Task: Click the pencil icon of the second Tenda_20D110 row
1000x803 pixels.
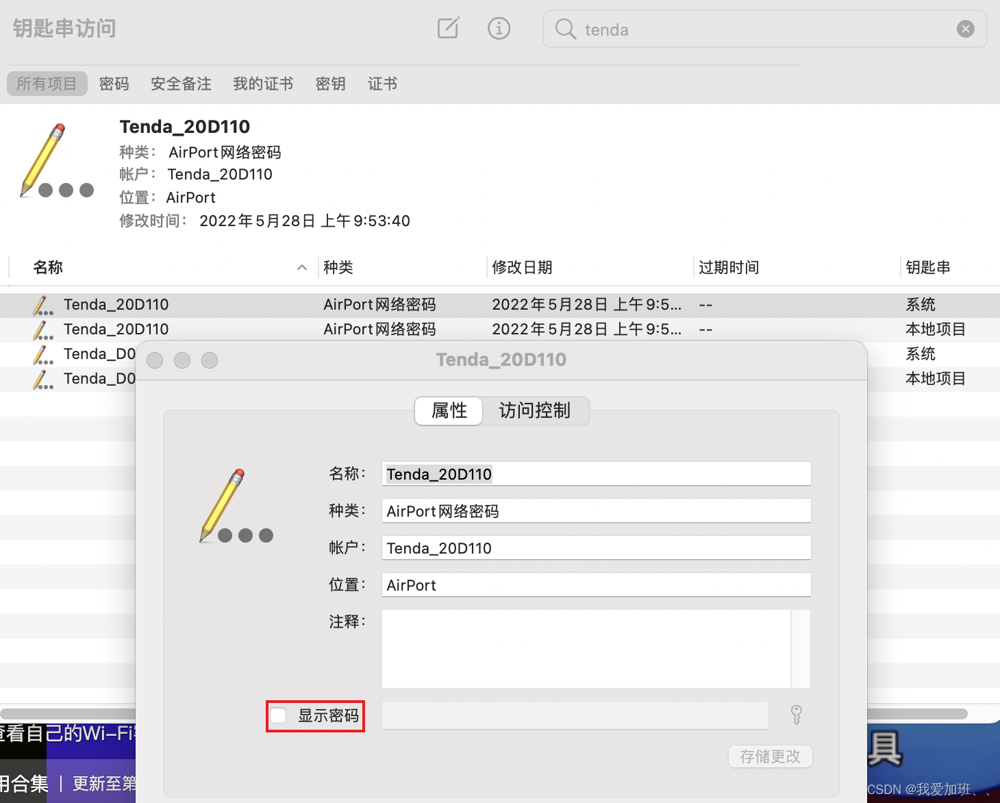Action: 43,330
